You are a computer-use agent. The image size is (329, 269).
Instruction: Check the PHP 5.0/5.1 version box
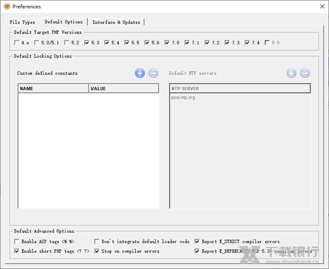coord(37,43)
